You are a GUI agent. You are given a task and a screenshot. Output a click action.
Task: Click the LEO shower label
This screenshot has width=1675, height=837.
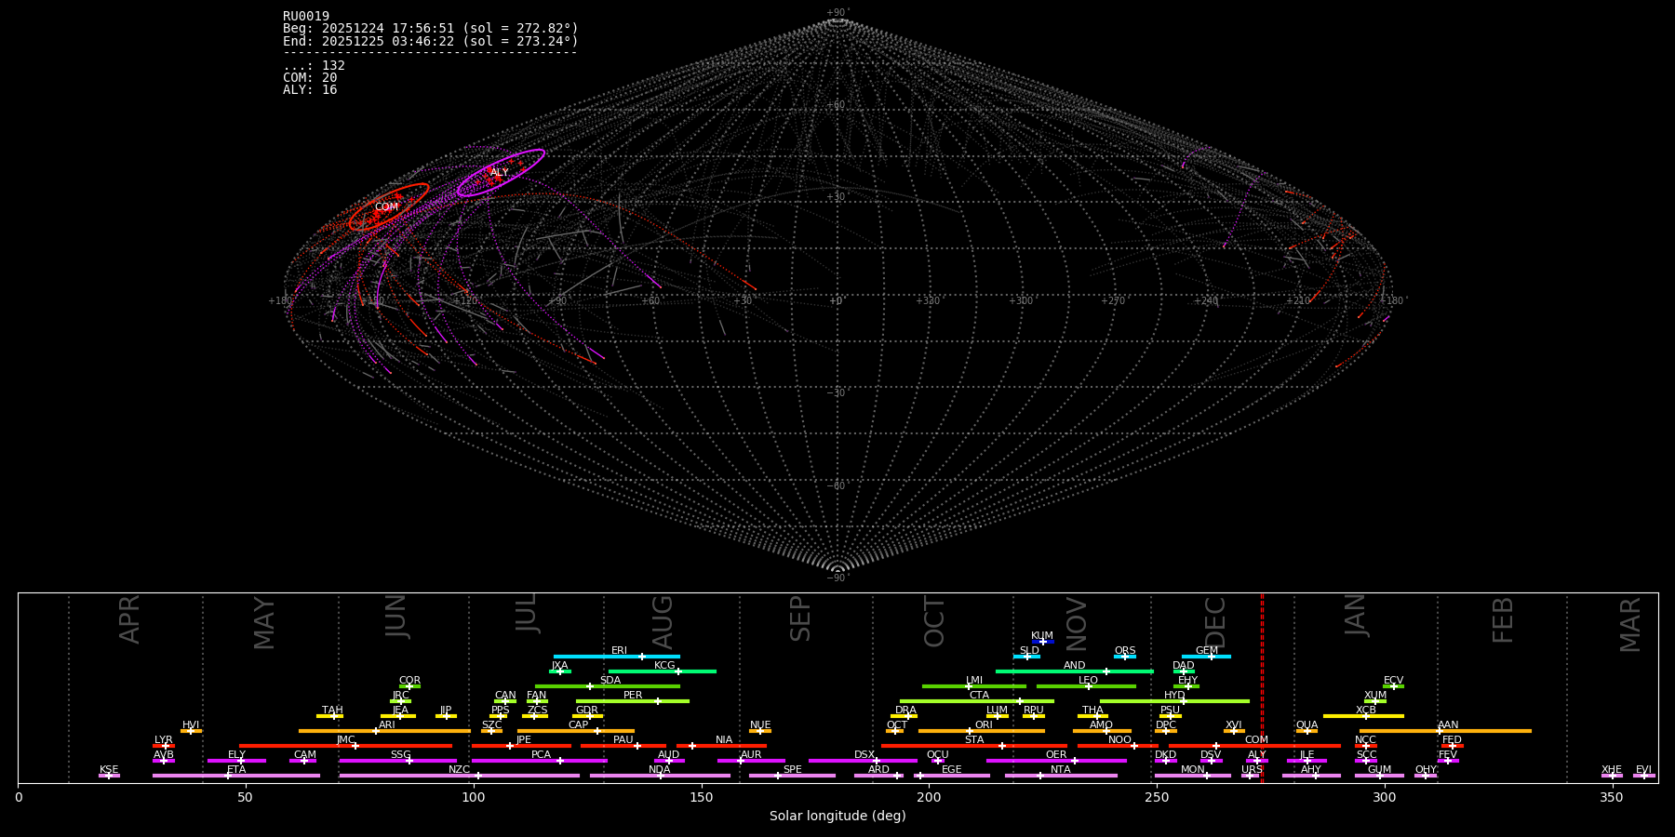[x=1089, y=680]
